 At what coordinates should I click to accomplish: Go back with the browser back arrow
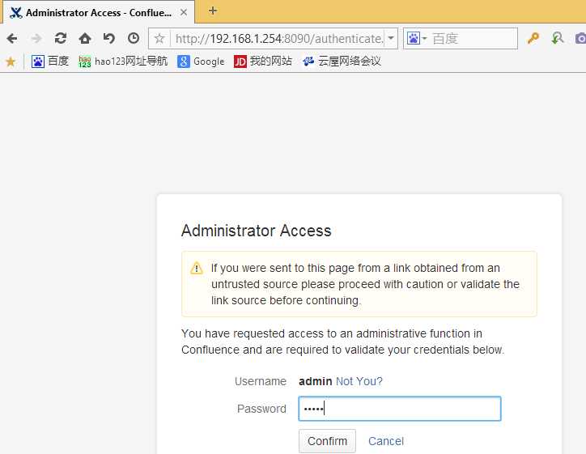12,38
